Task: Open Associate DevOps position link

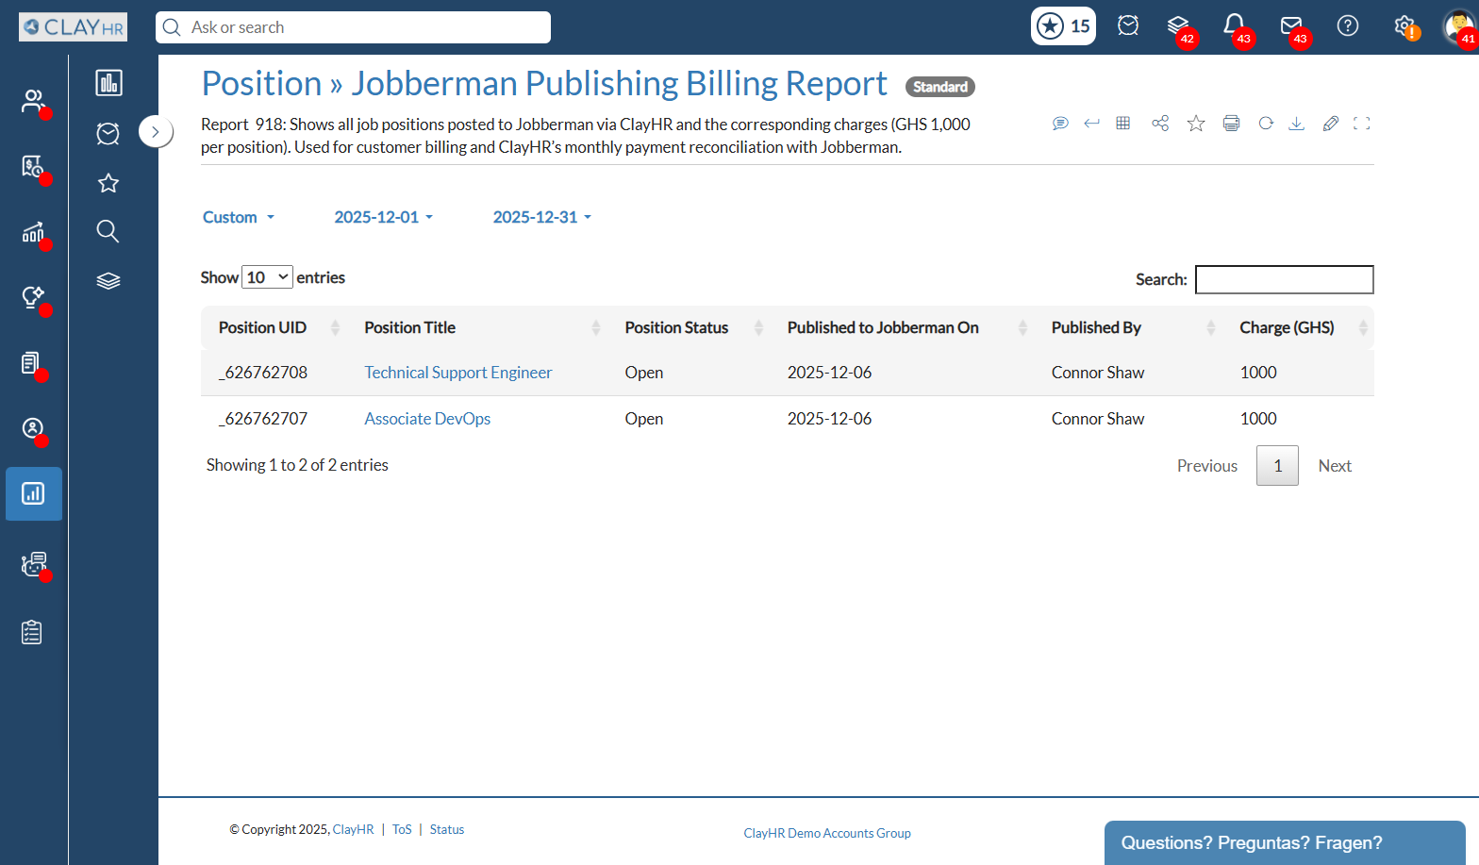Action: point(427,419)
